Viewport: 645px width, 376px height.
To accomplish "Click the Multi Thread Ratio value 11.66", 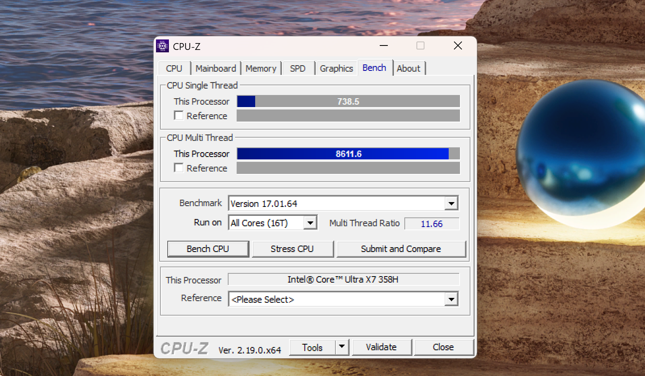I will click(432, 224).
